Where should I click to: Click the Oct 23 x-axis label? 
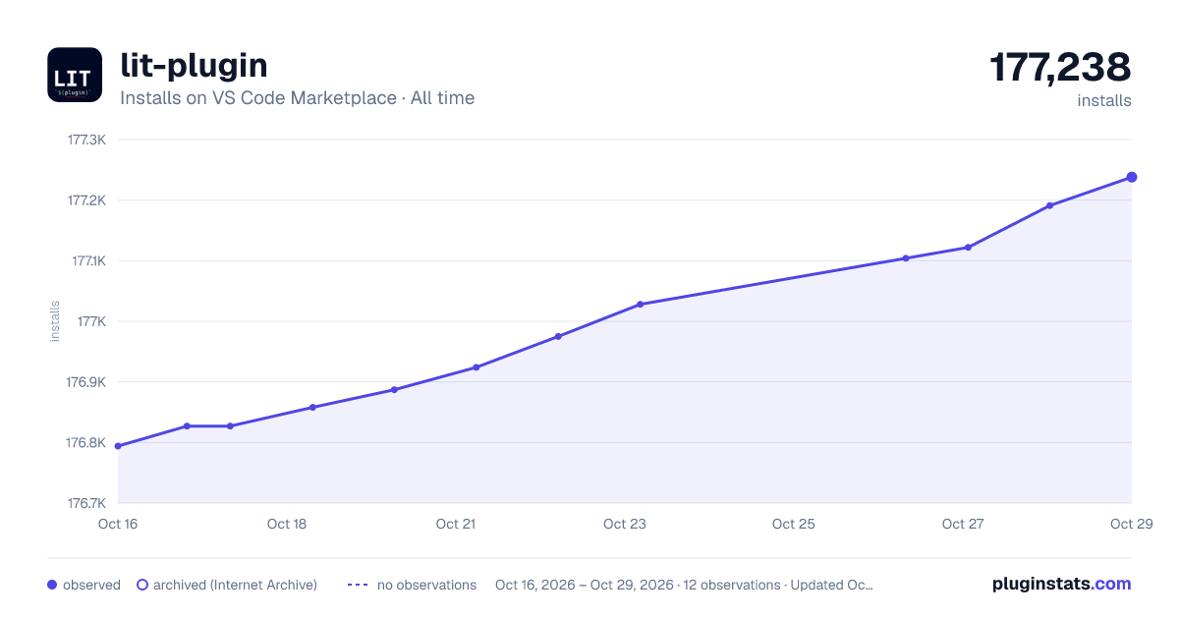[625, 524]
